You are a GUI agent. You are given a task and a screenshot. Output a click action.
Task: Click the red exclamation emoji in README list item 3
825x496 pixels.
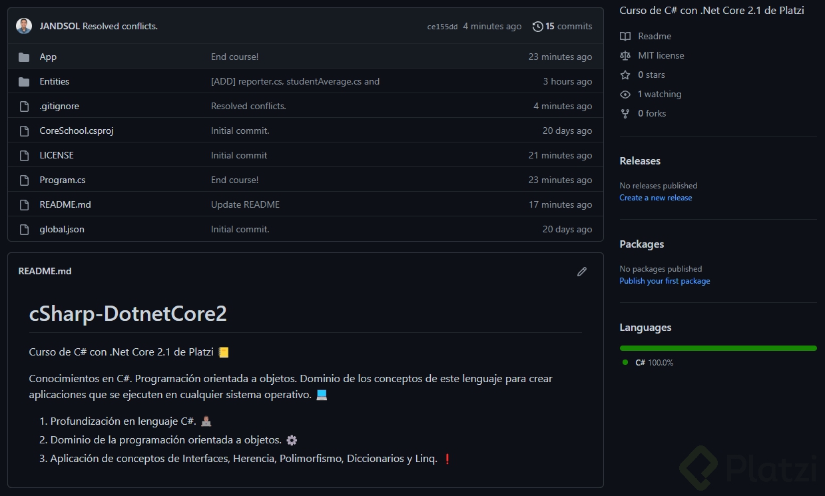coord(447,459)
